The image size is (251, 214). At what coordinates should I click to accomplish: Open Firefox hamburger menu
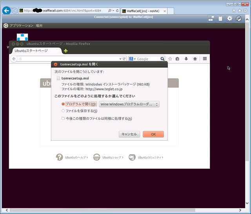point(205,59)
